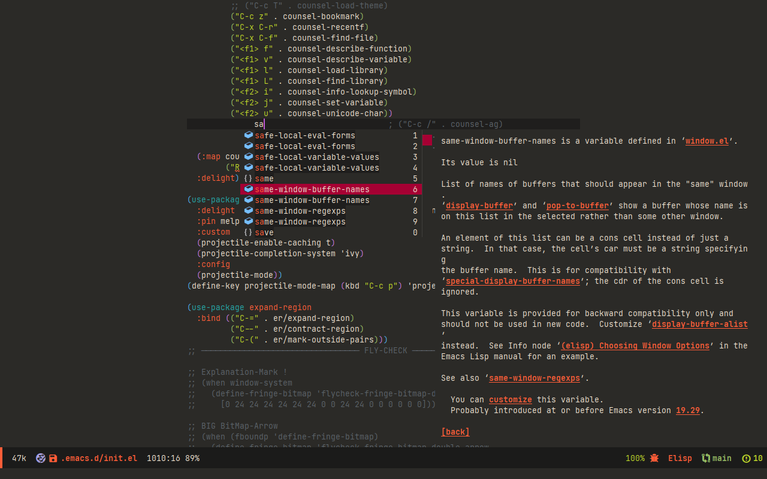Open the display-buffer-alist link
767x479 pixels.
click(x=700, y=324)
